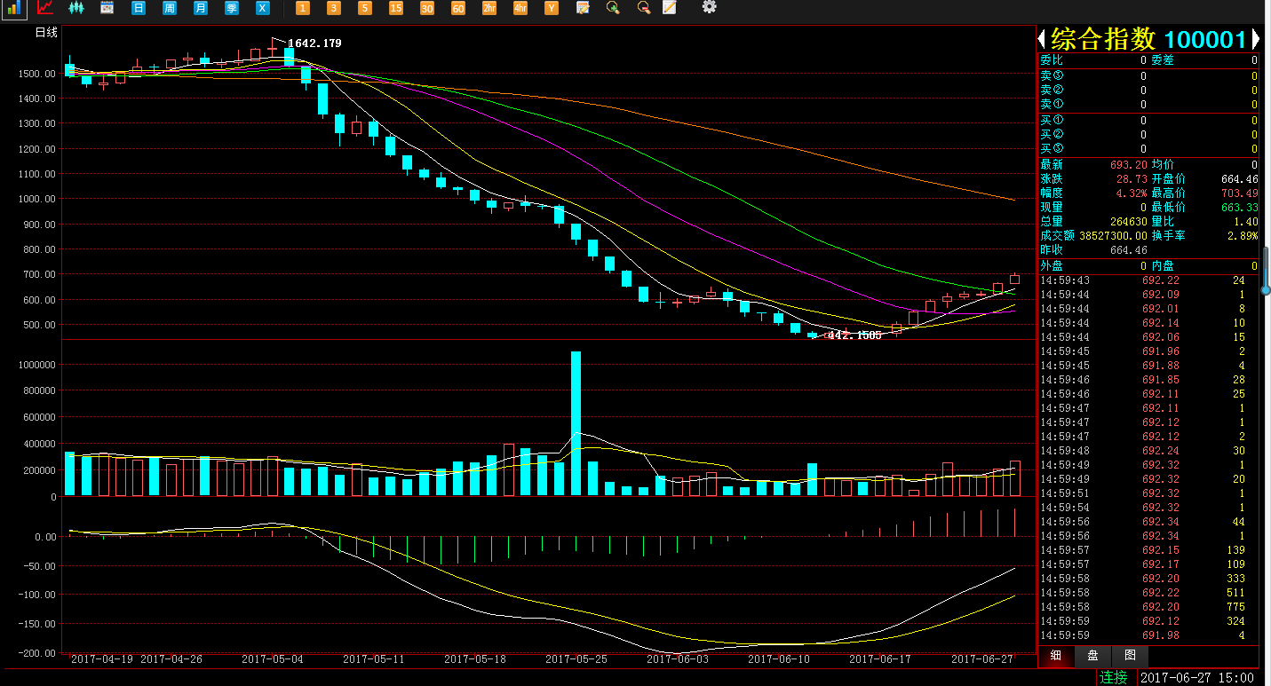Click the tick row with volume 511
Image resolution: width=1271 pixels, height=686 pixels.
point(1148,593)
